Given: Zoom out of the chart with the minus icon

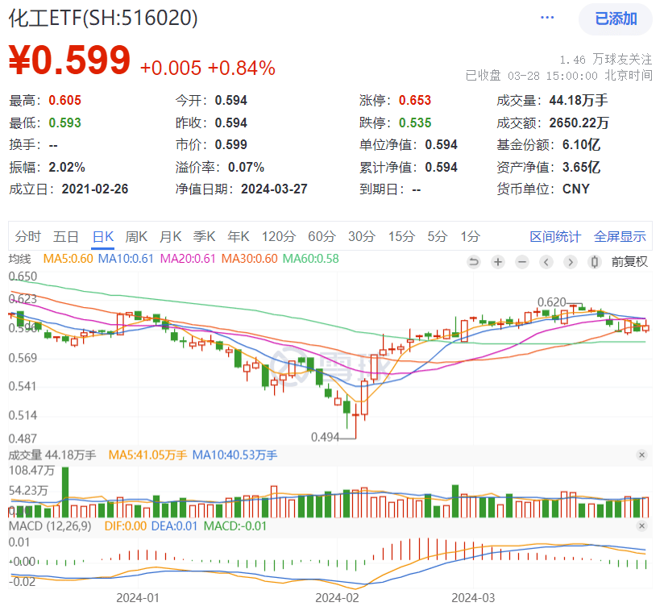Looking at the screenshot, I should [522, 262].
